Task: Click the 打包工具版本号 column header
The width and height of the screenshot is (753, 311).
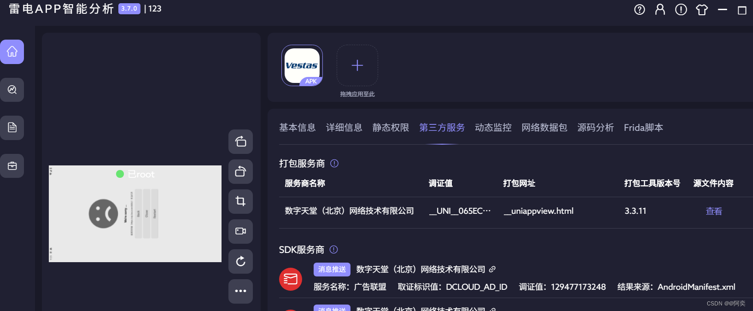Action: [652, 183]
